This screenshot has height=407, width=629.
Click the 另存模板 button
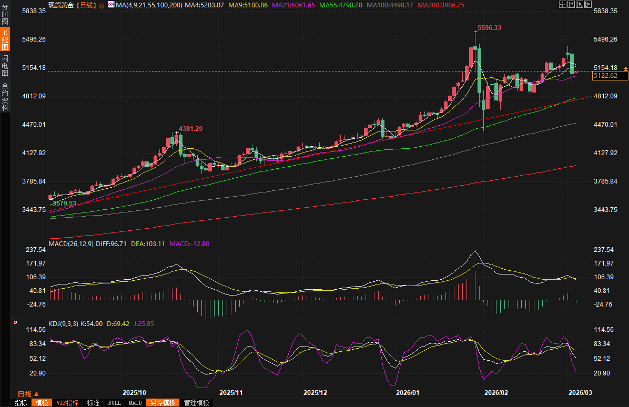(163, 403)
